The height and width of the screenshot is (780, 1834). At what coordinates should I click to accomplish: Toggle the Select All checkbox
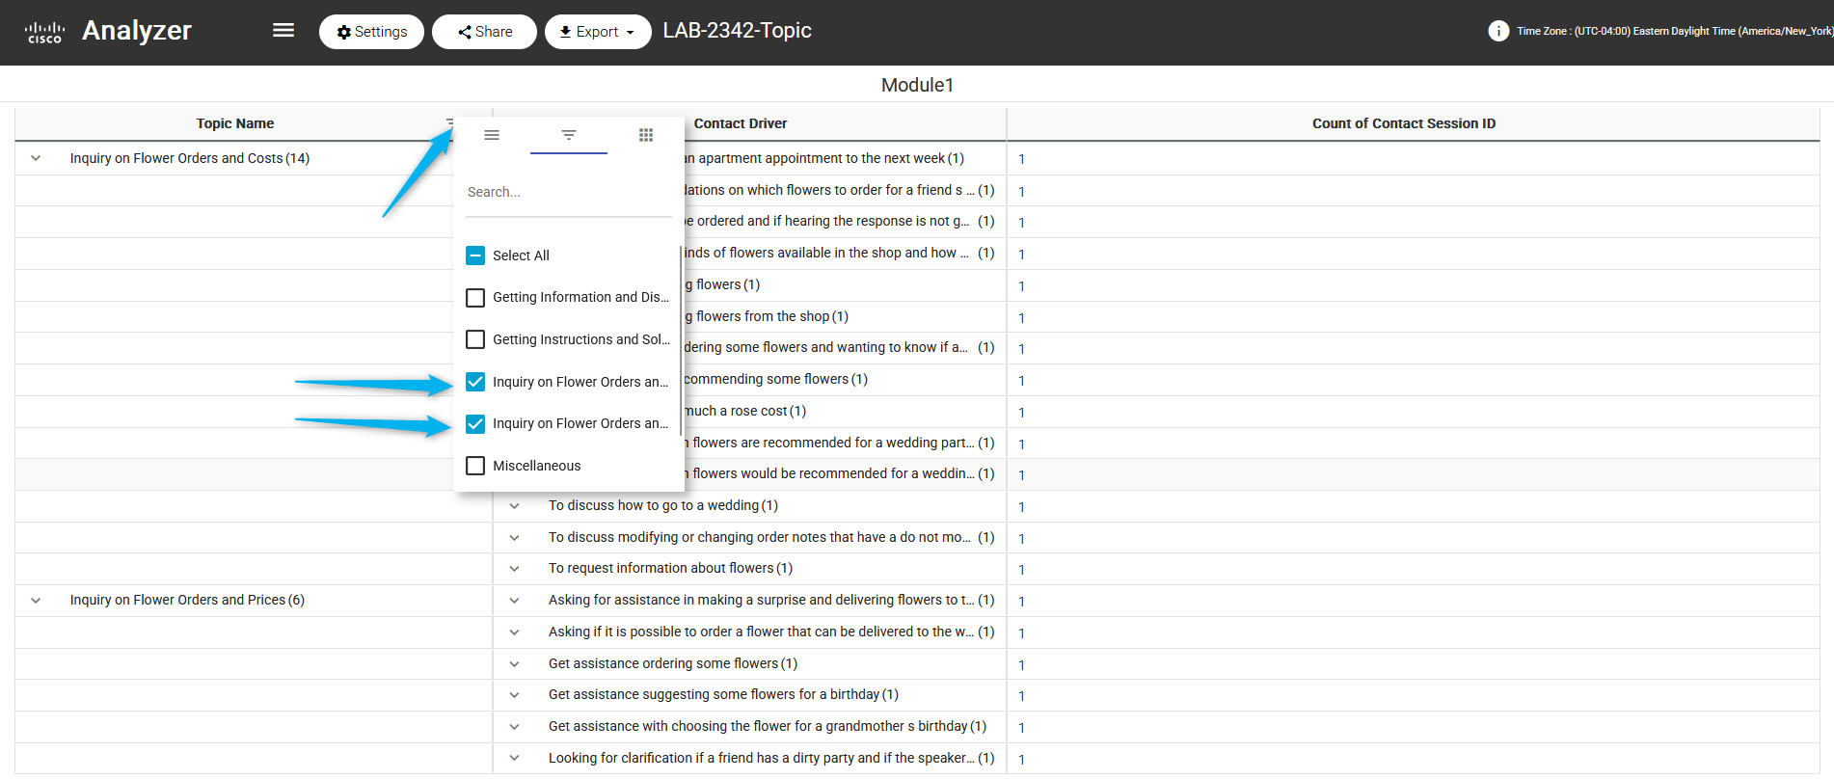coord(475,256)
